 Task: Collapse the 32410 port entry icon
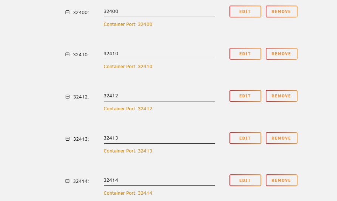67,54
